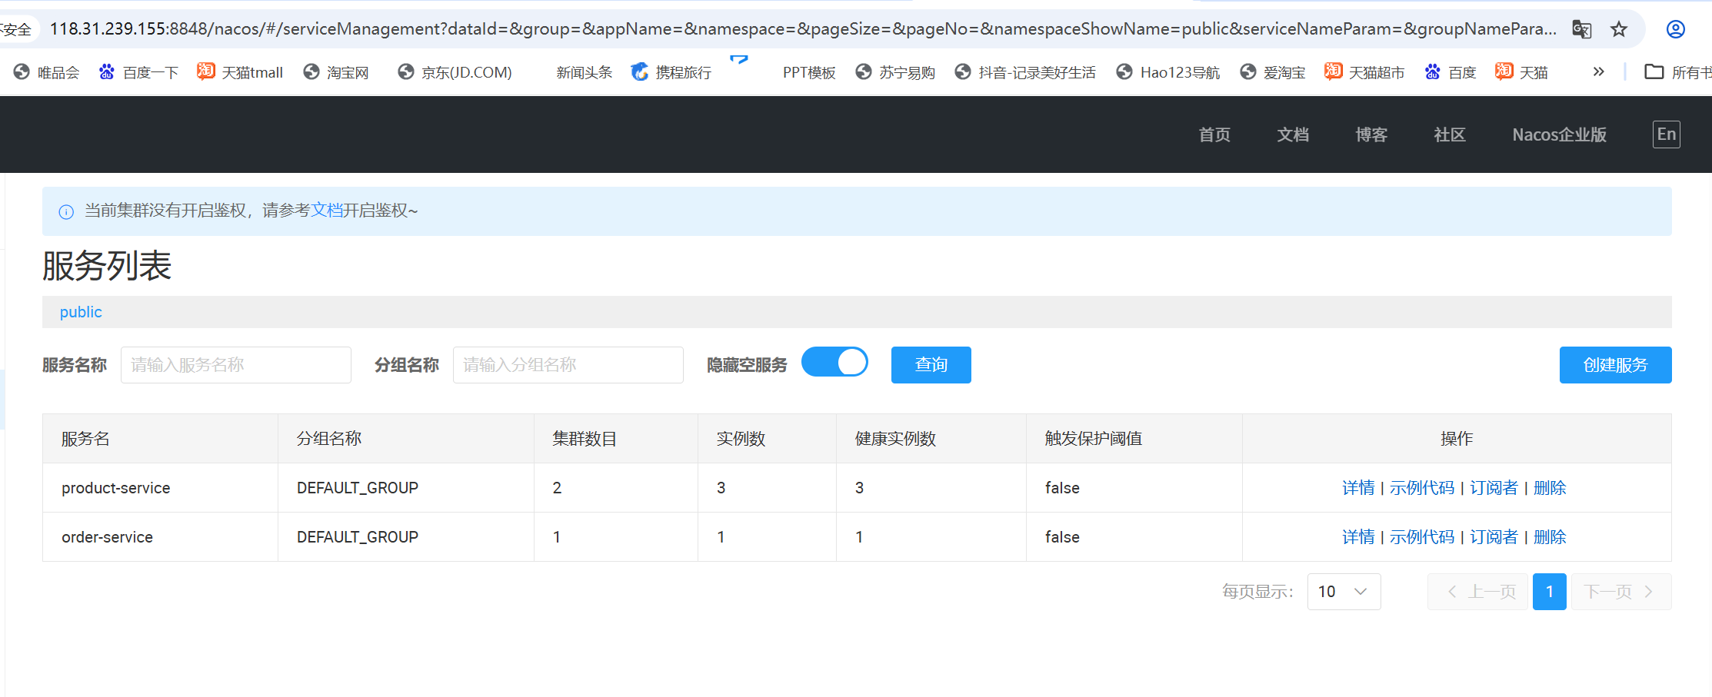Viewport: 1712px width, 697px height.
Task: Click the 操作 column header
Action: pyautogui.click(x=1457, y=439)
